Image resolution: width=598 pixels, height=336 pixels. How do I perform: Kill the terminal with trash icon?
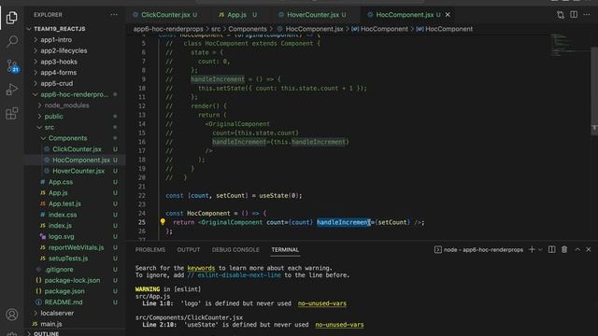(x=564, y=249)
